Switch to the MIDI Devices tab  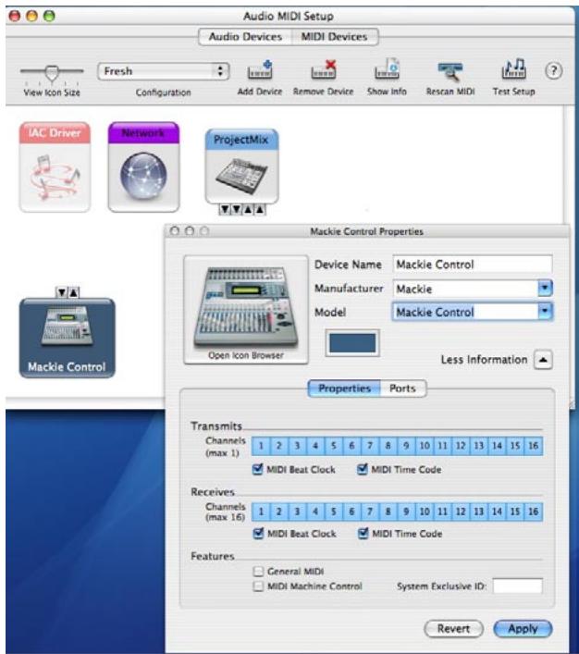pos(335,37)
